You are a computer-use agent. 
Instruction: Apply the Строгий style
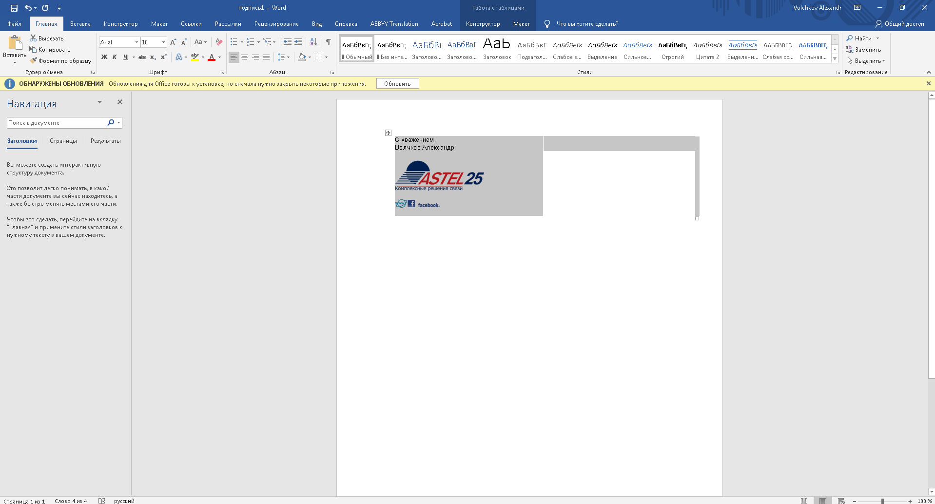click(673, 49)
